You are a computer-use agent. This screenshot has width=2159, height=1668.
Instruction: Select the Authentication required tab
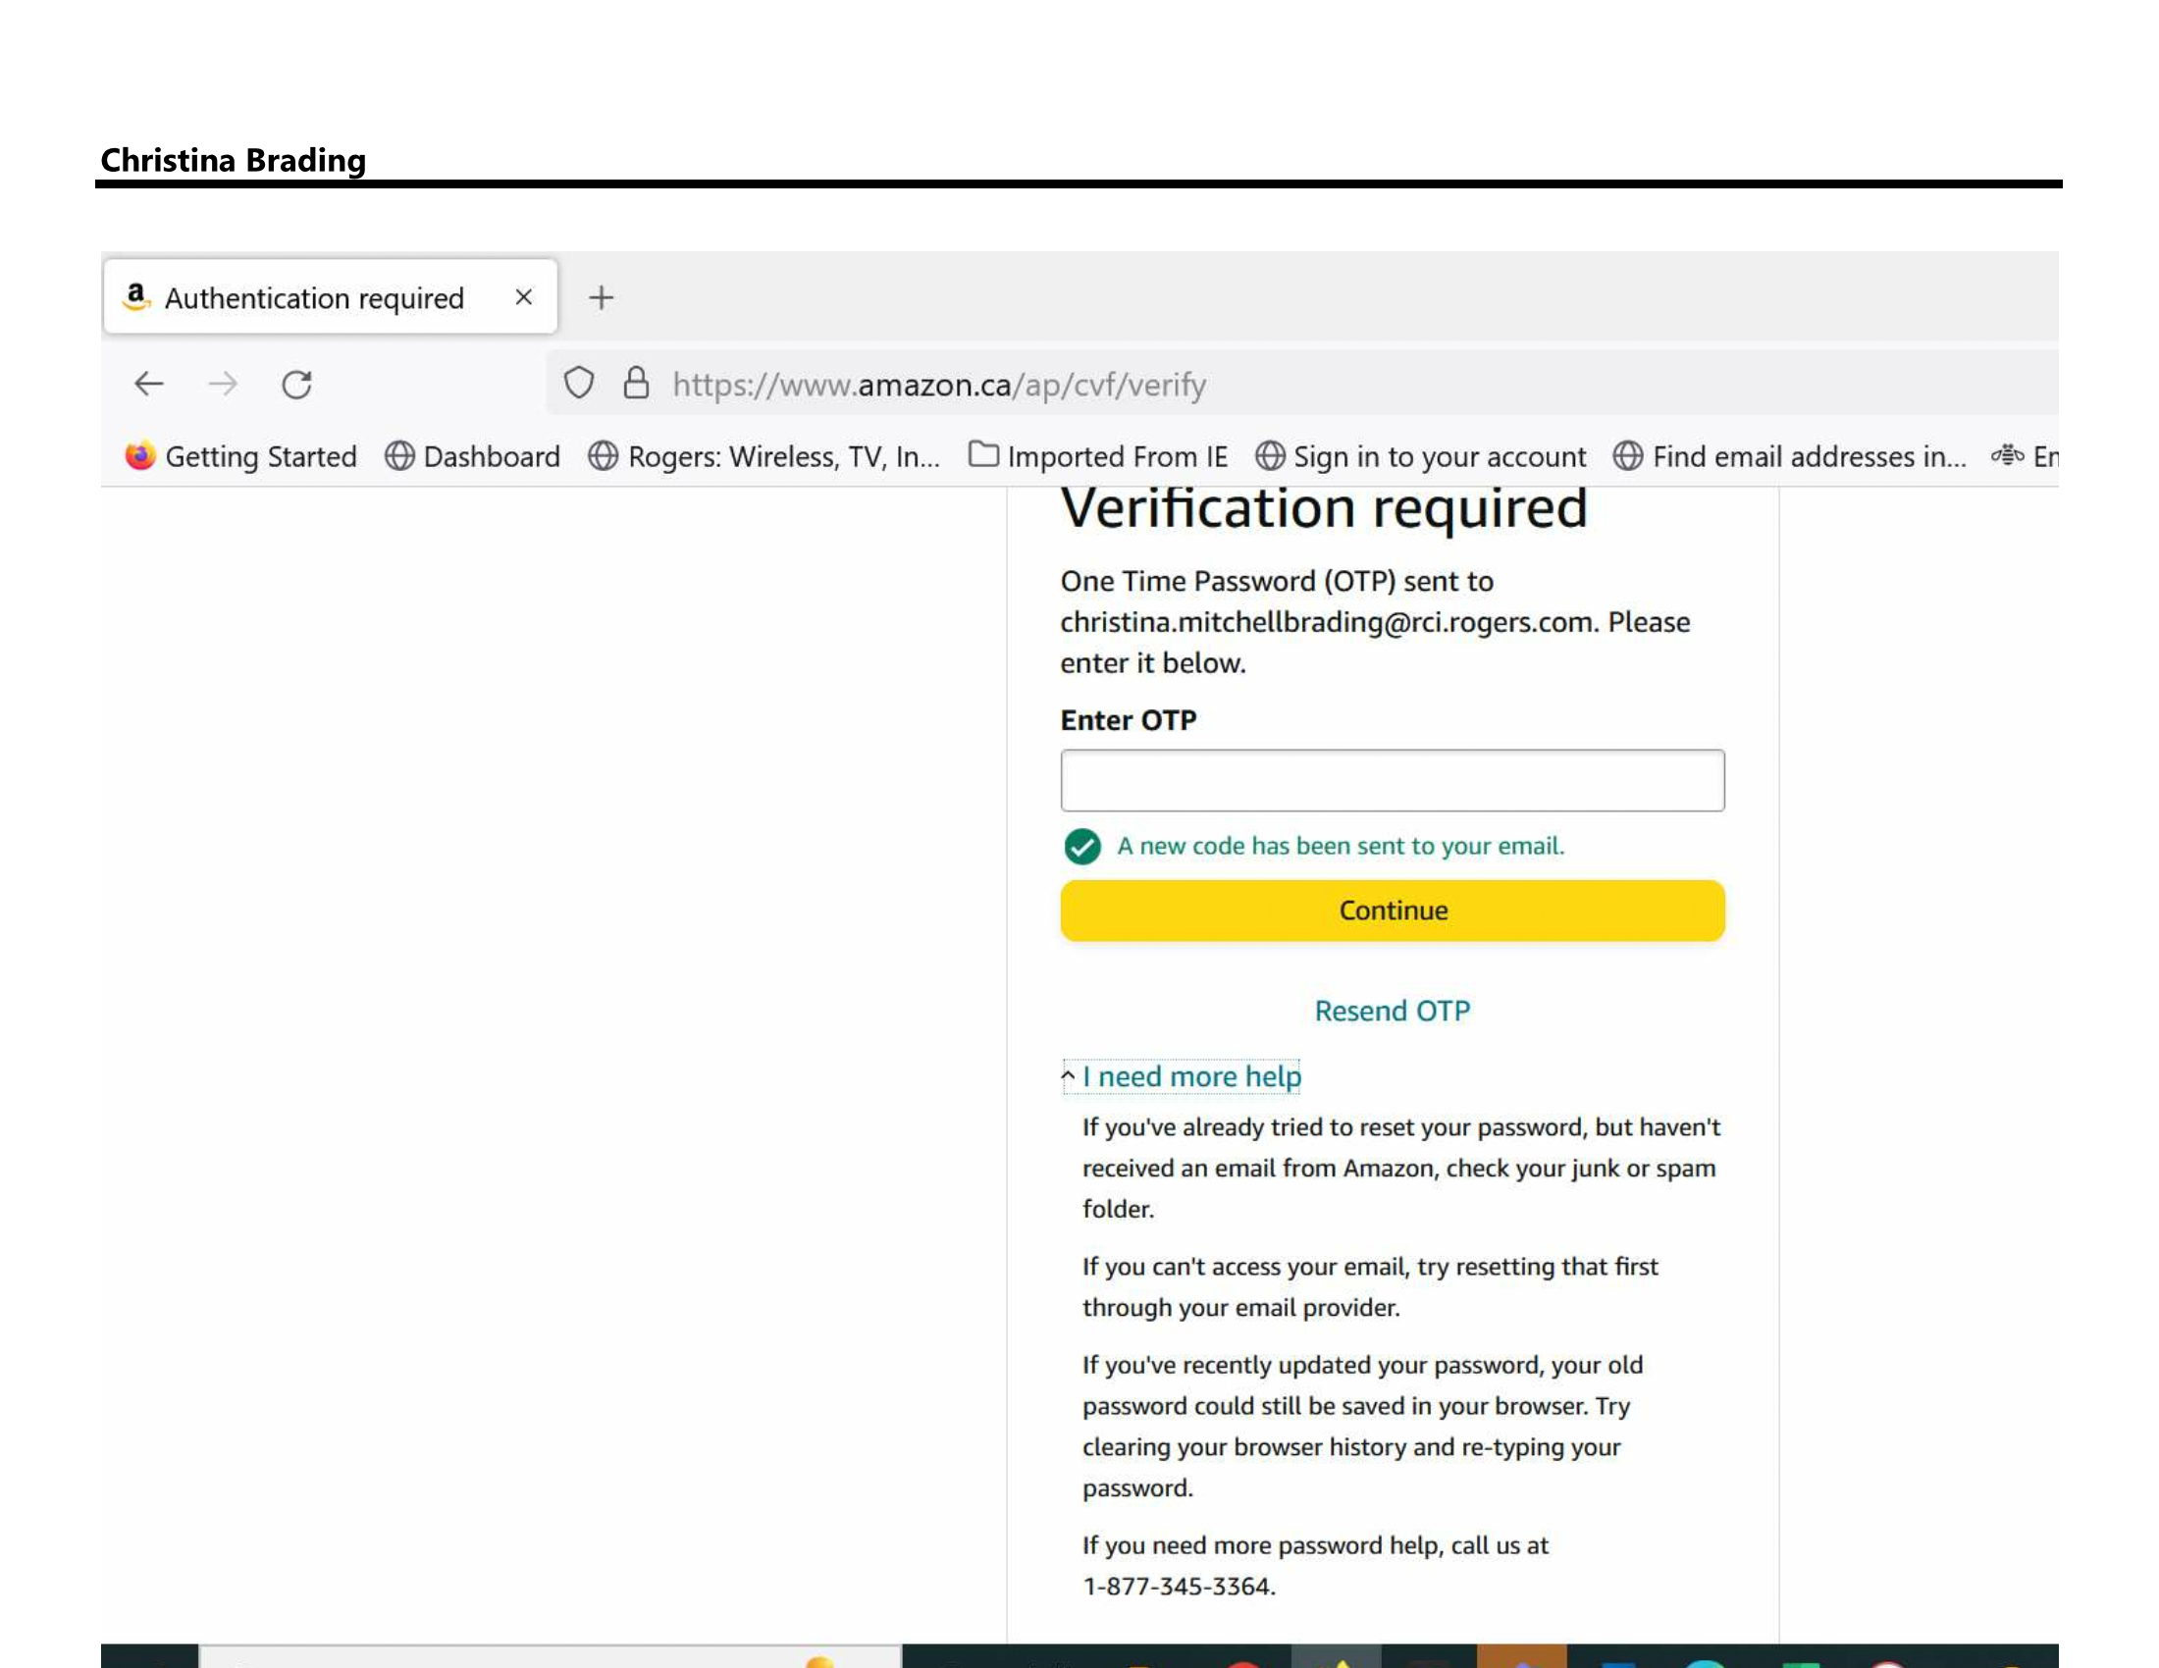coord(330,296)
